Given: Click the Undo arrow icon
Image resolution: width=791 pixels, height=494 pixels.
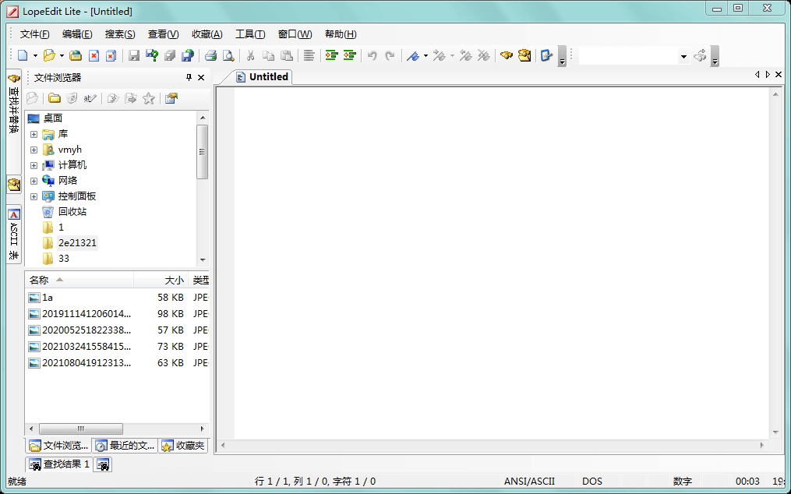Looking at the screenshot, I should (373, 56).
